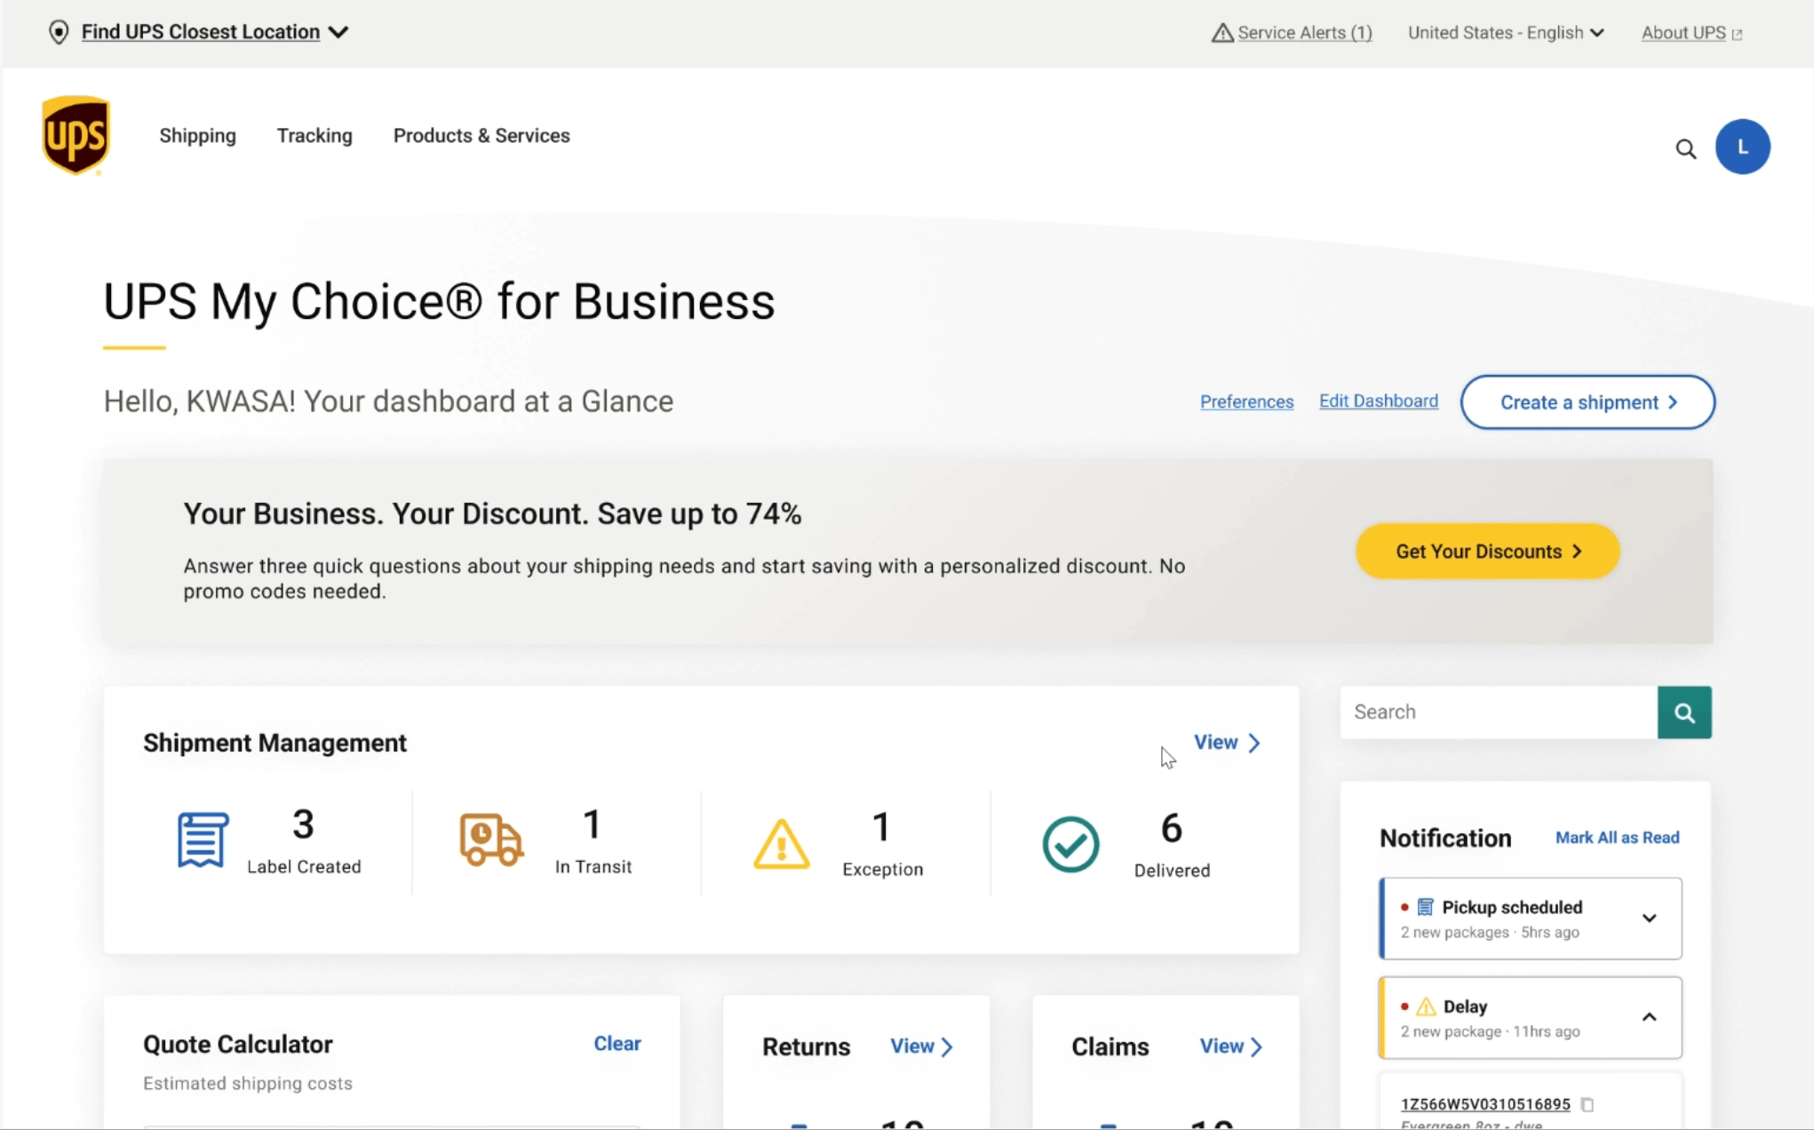Screen dimensions: 1814x1130
Task: Open the Products & Services menu
Action: [x=481, y=136]
